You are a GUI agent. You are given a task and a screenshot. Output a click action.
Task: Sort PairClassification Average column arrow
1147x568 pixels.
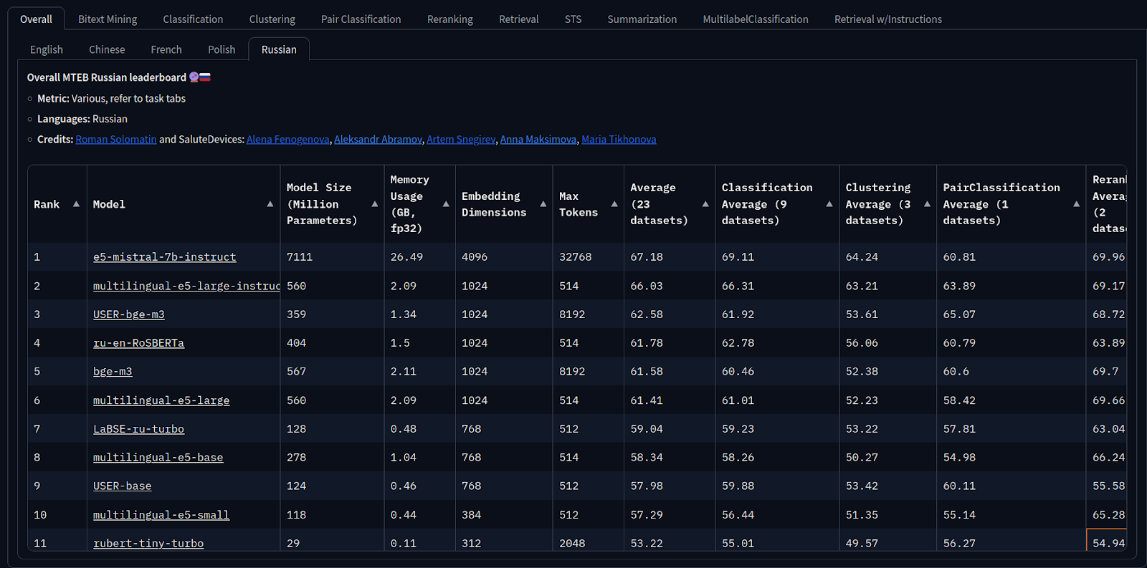tap(1076, 204)
